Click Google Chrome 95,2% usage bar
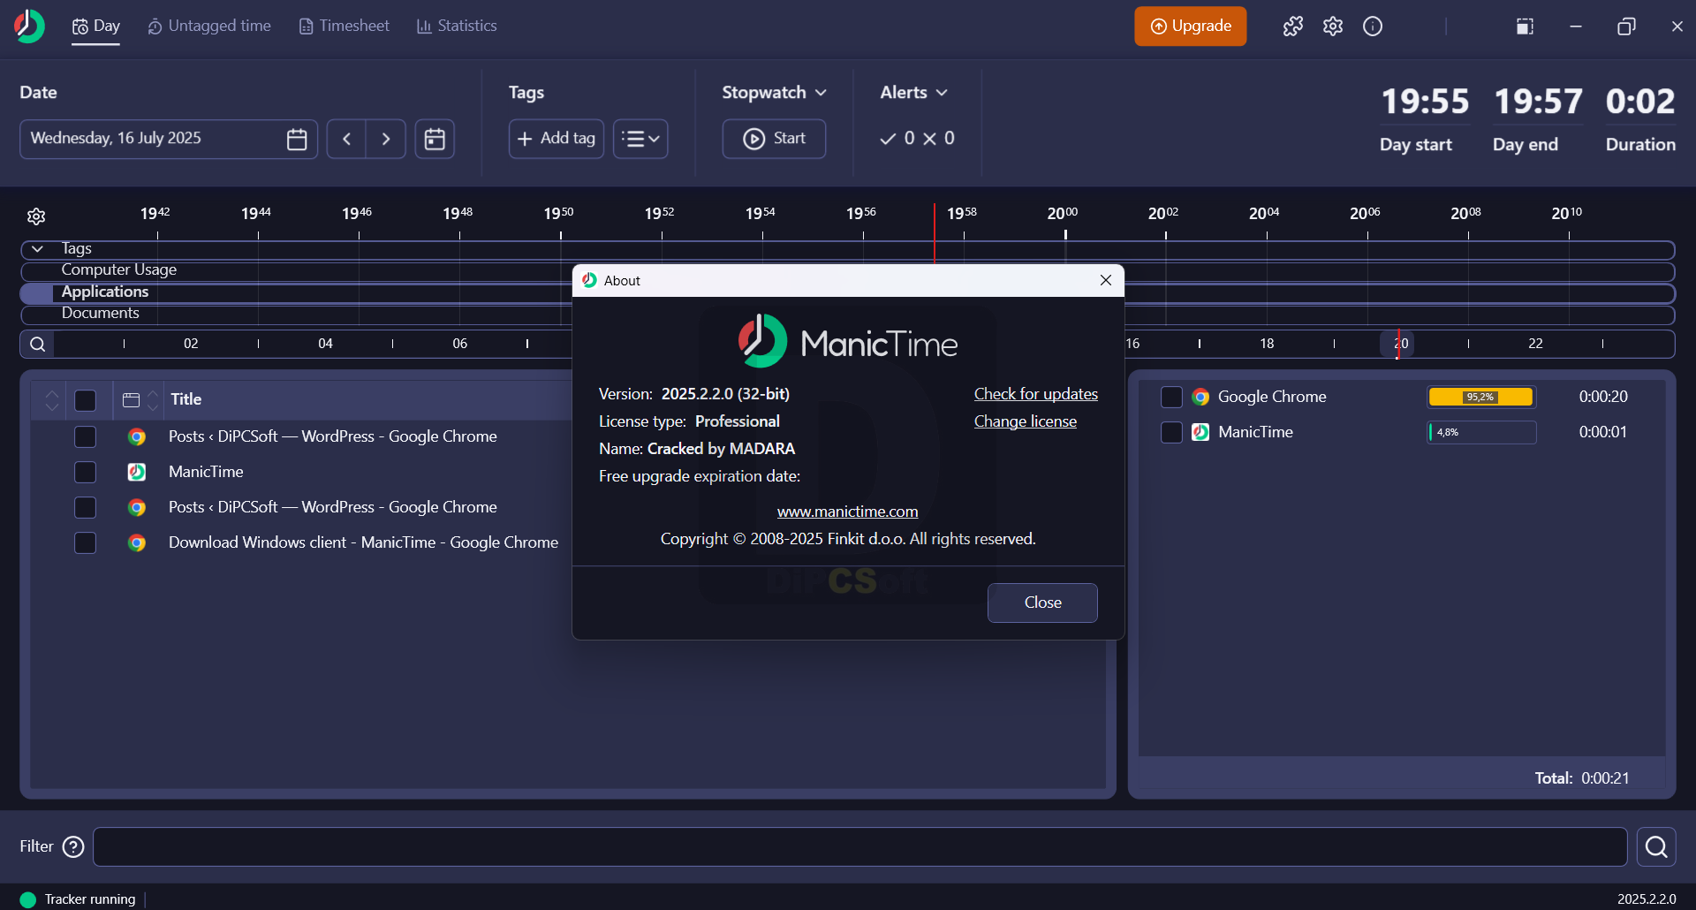The width and height of the screenshot is (1696, 910). pos(1480,397)
